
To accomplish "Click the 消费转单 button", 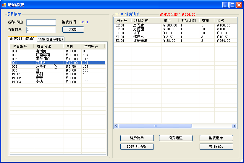I will pyautogui.click(x=137, y=138).
